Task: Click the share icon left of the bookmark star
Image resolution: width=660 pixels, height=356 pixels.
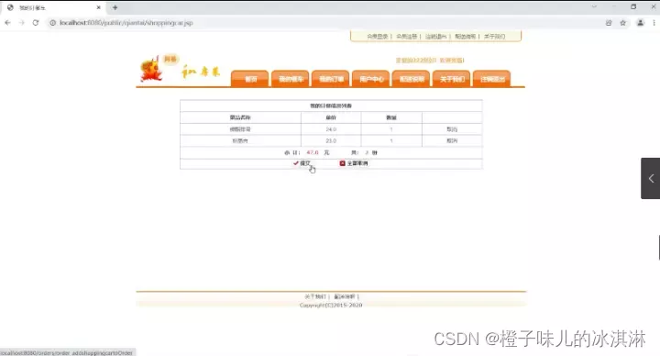Action: click(x=609, y=23)
